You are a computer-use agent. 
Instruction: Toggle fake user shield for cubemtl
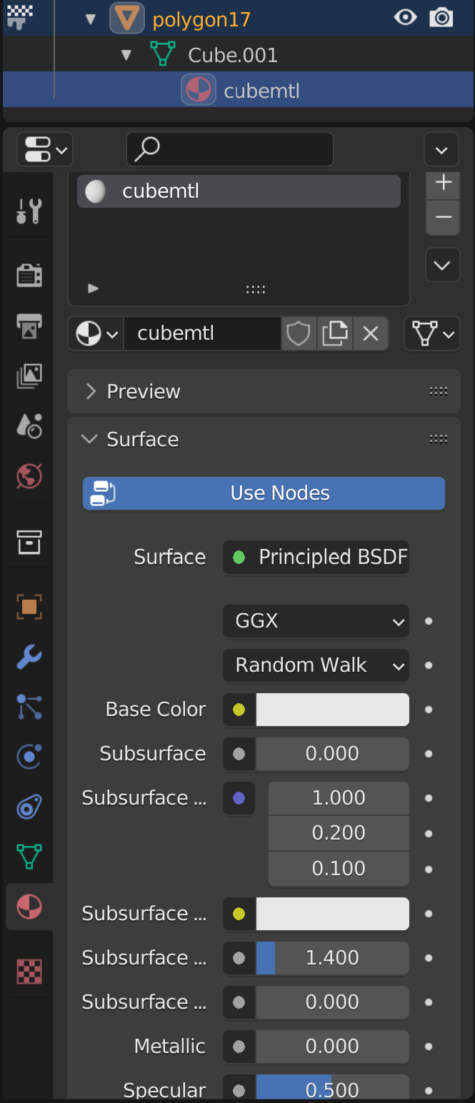coord(299,333)
